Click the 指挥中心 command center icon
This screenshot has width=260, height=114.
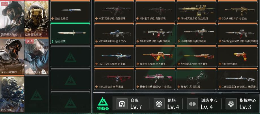point(231,104)
